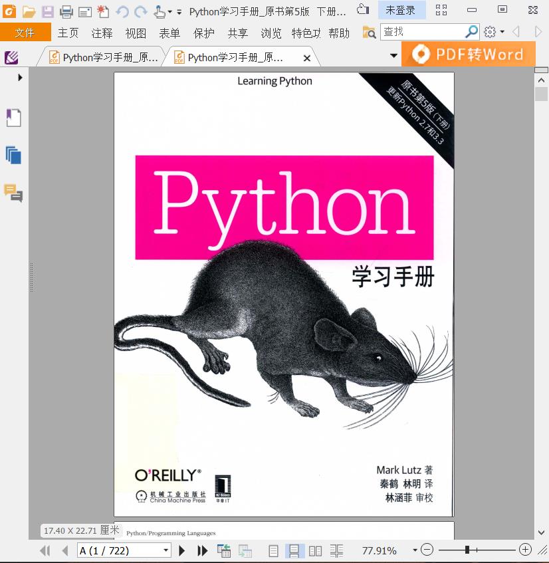Viewport: 549px width, 563px height.
Task: Click the greyed next view icon in the status bar
Action: pos(245,551)
